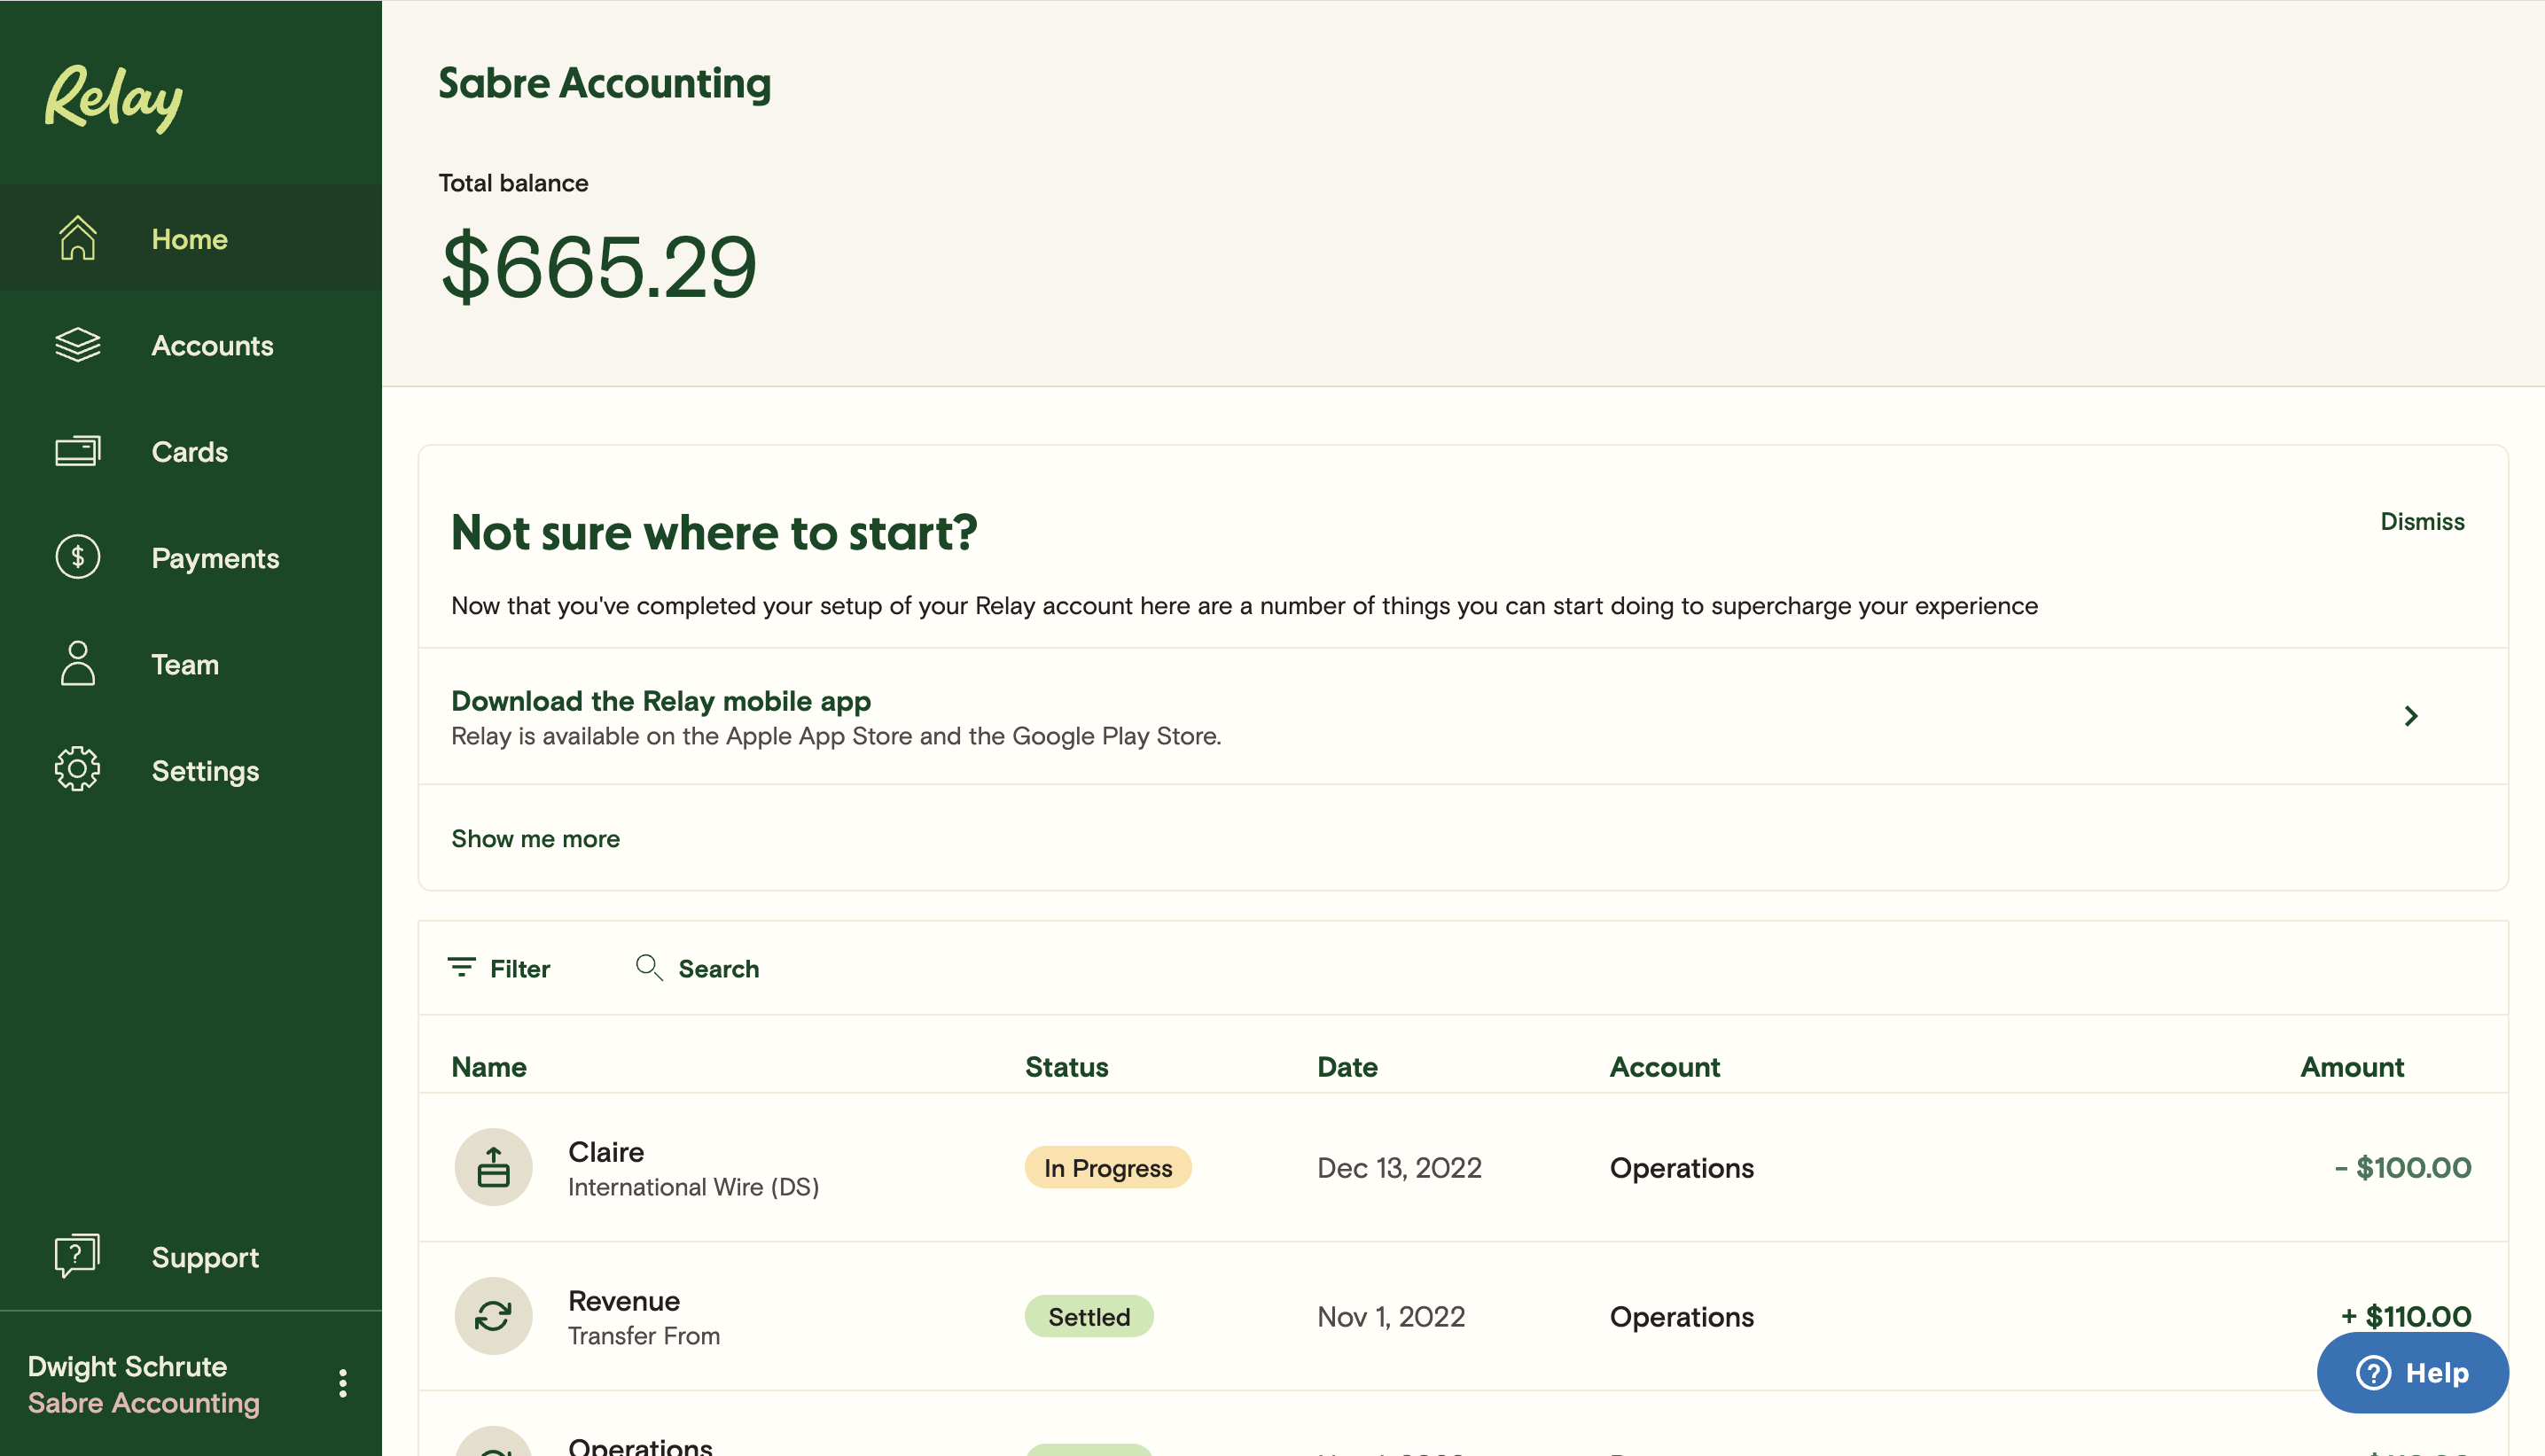Click the Home house icon
Image resolution: width=2545 pixels, height=1456 pixels.
pyautogui.click(x=77, y=239)
